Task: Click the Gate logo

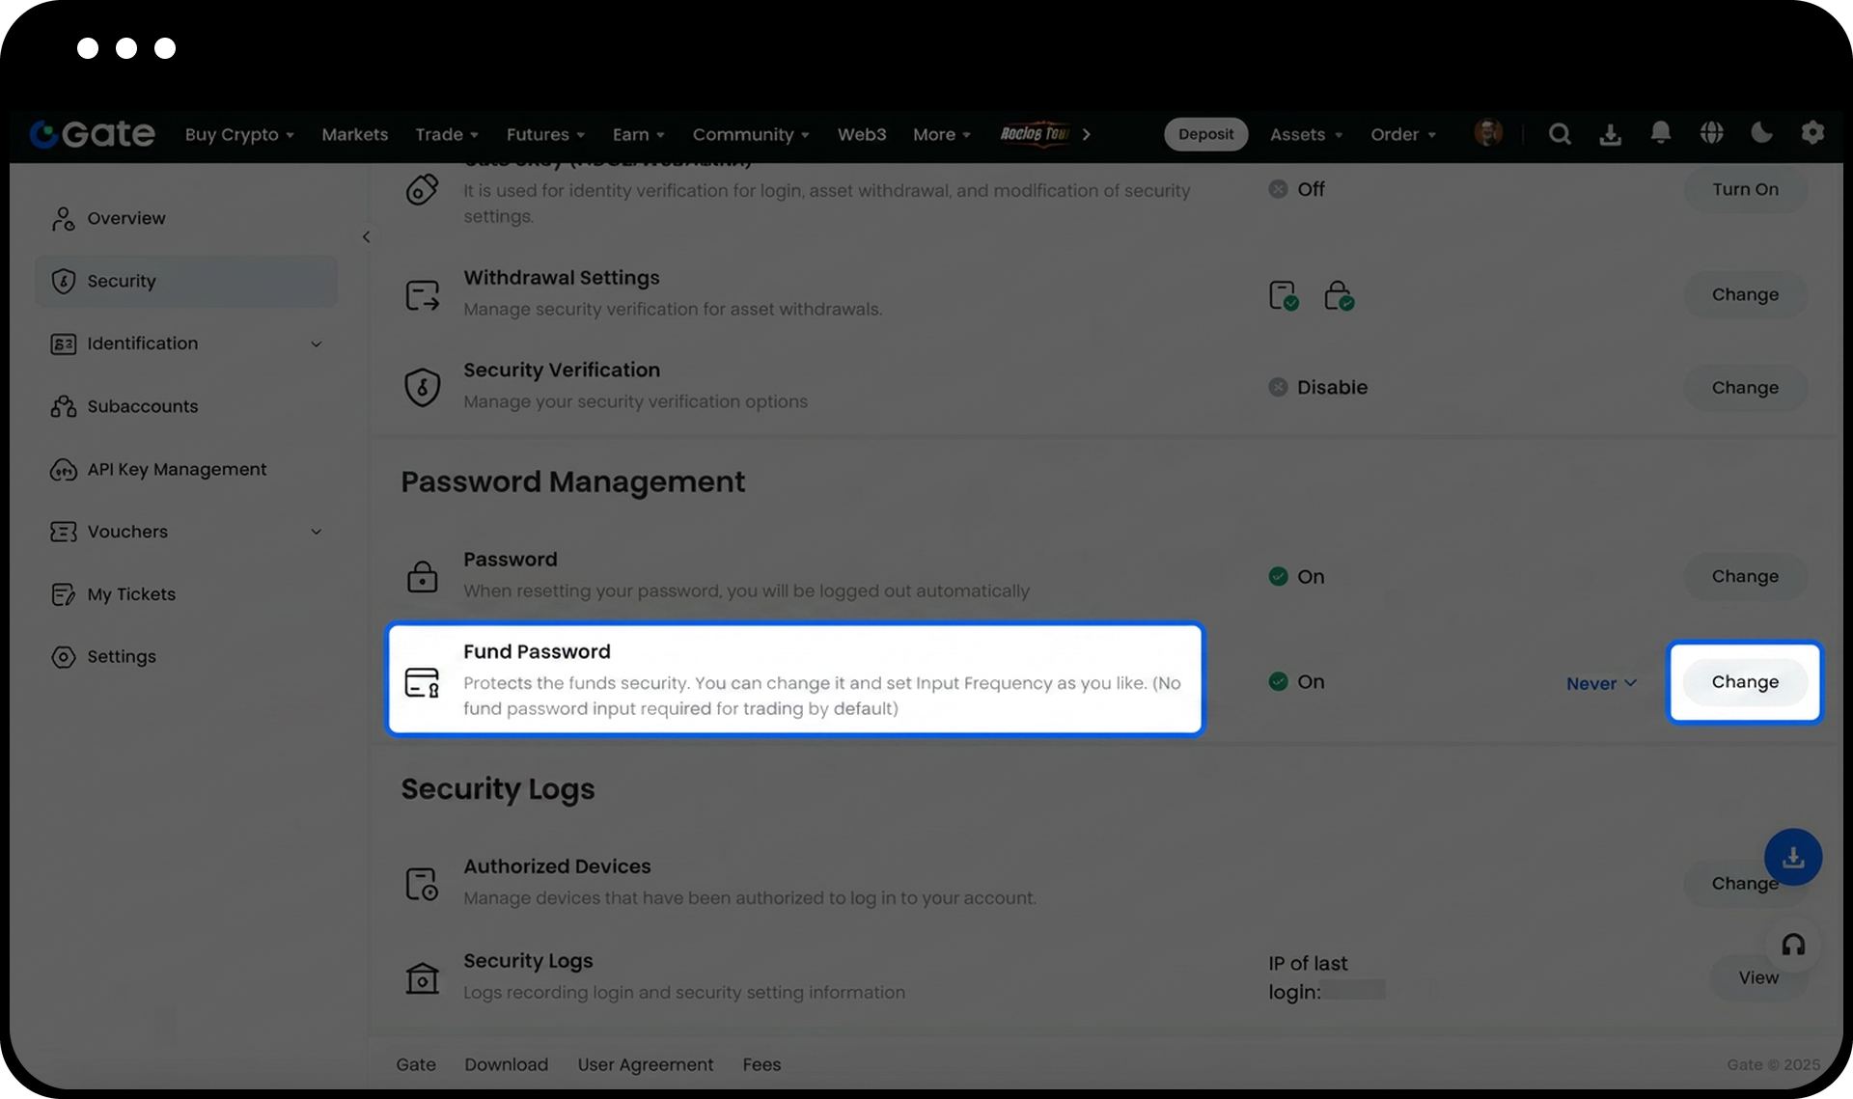Action: pos(93,134)
